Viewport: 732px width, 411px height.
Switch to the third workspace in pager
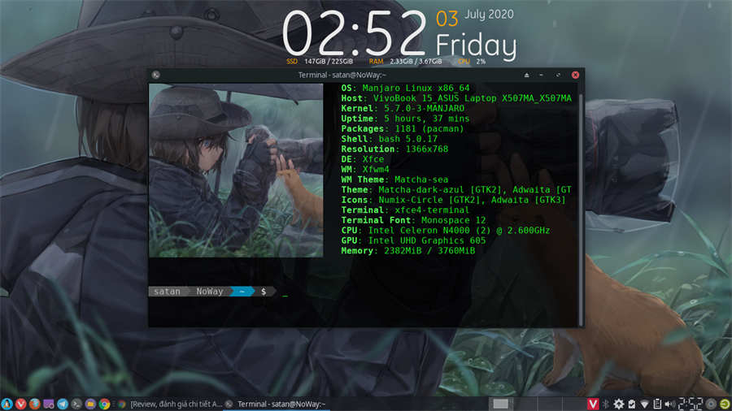[550, 404]
